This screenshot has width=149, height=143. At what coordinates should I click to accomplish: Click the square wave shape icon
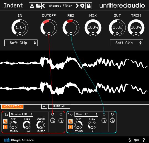click(5, 114)
